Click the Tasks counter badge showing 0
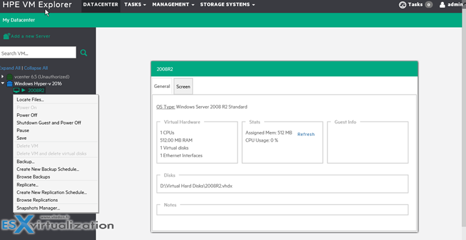466x240 pixels. (x=428, y=5)
